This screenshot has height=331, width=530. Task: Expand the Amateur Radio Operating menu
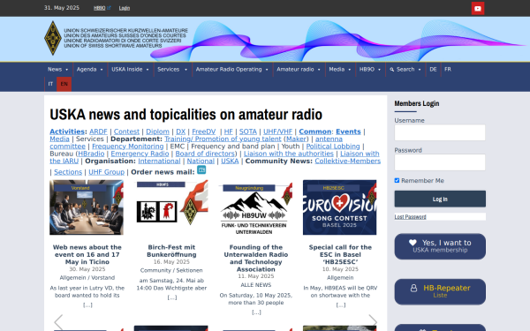(232, 69)
